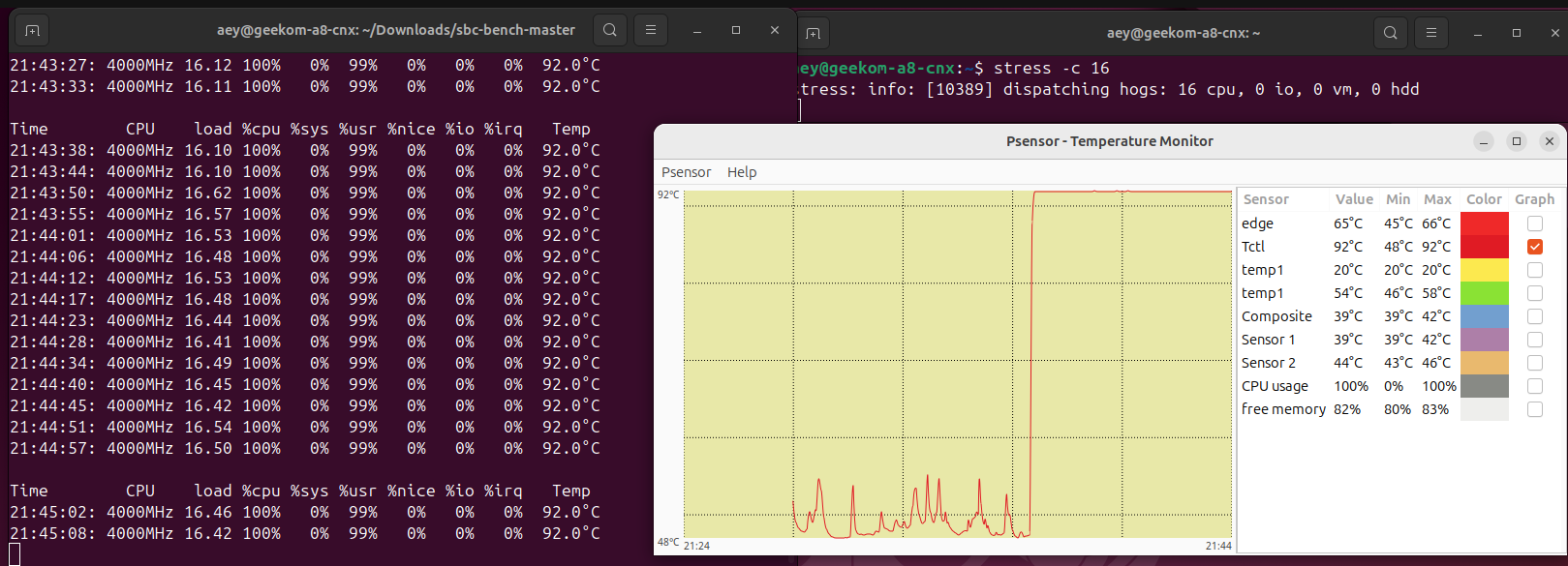Click the Composite blue color swatch
Image resolution: width=1568 pixels, height=566 pixels.
point(1485,316)
